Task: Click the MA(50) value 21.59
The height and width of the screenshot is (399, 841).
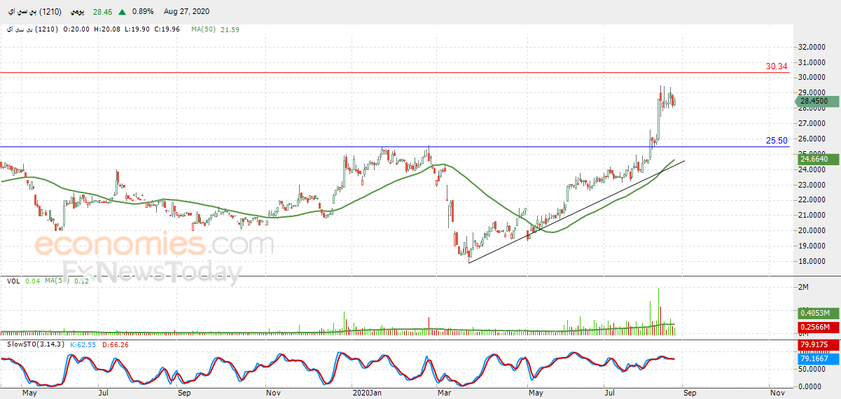Action: pyautogui.click(x=230, y=29)
